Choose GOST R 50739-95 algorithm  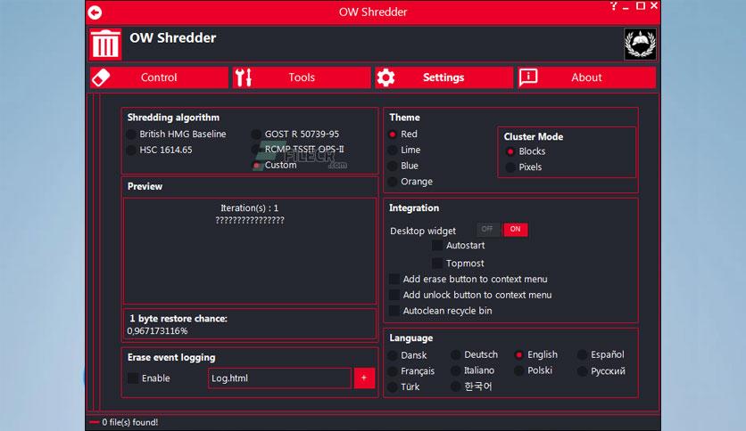[x=295, y=134]
